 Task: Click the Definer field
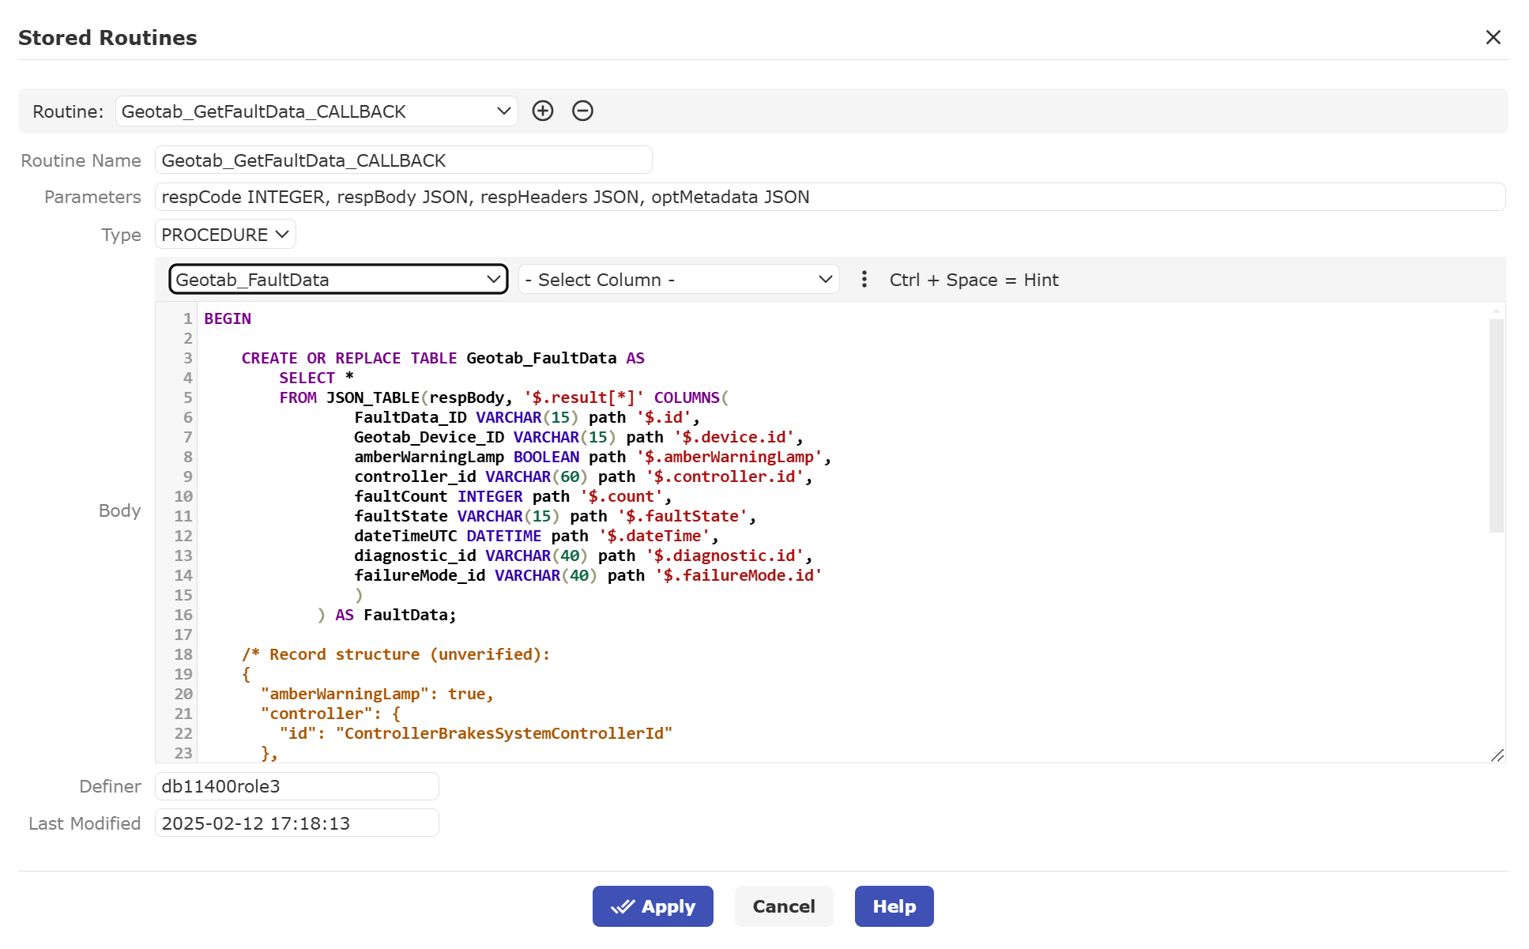296,786
